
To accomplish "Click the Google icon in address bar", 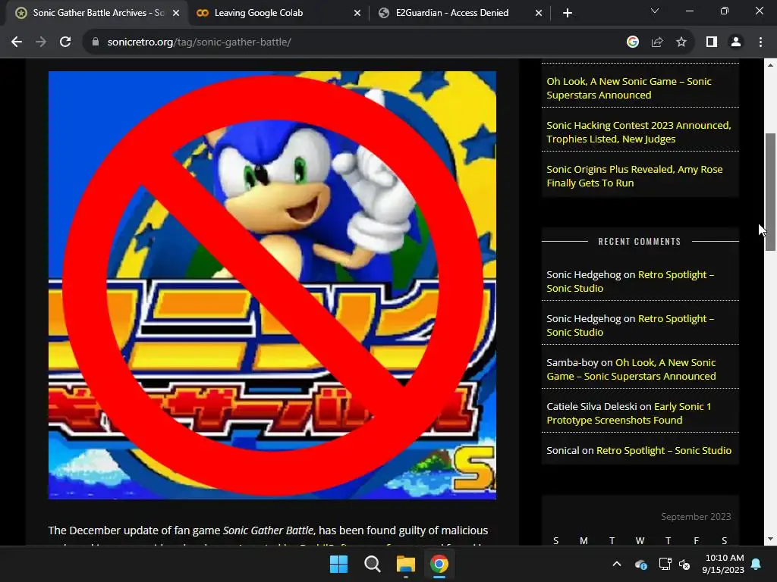I will coord(632,42).
